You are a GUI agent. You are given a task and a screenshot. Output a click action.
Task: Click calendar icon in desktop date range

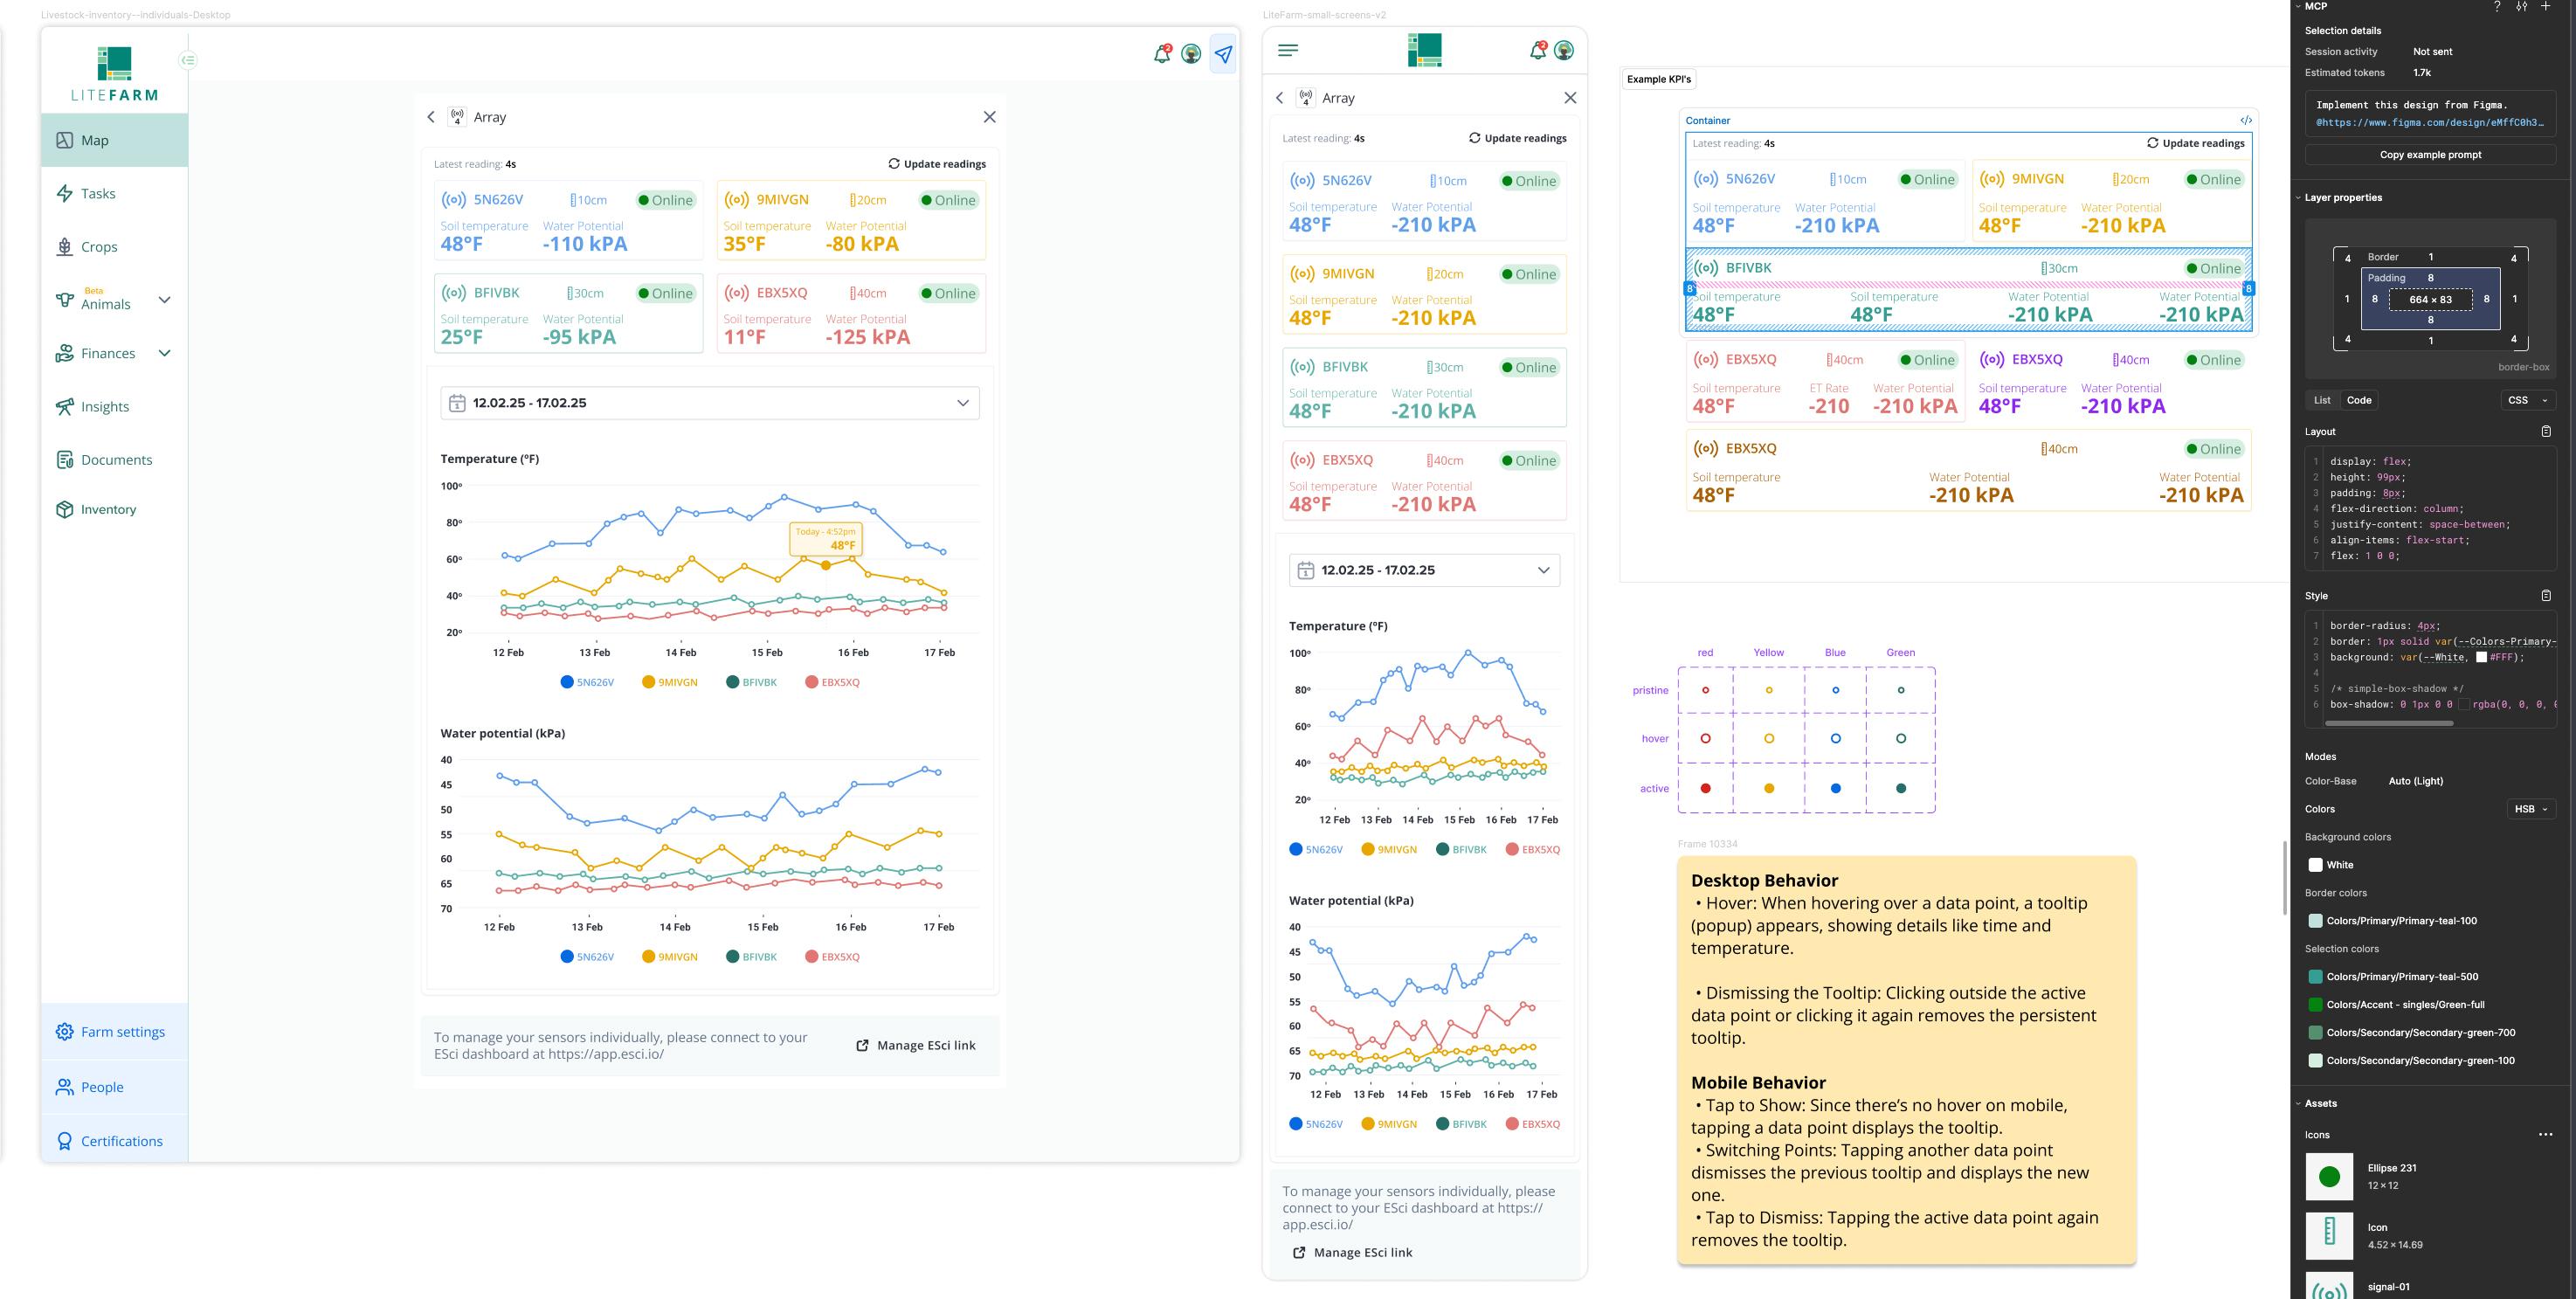coord(457,403)
